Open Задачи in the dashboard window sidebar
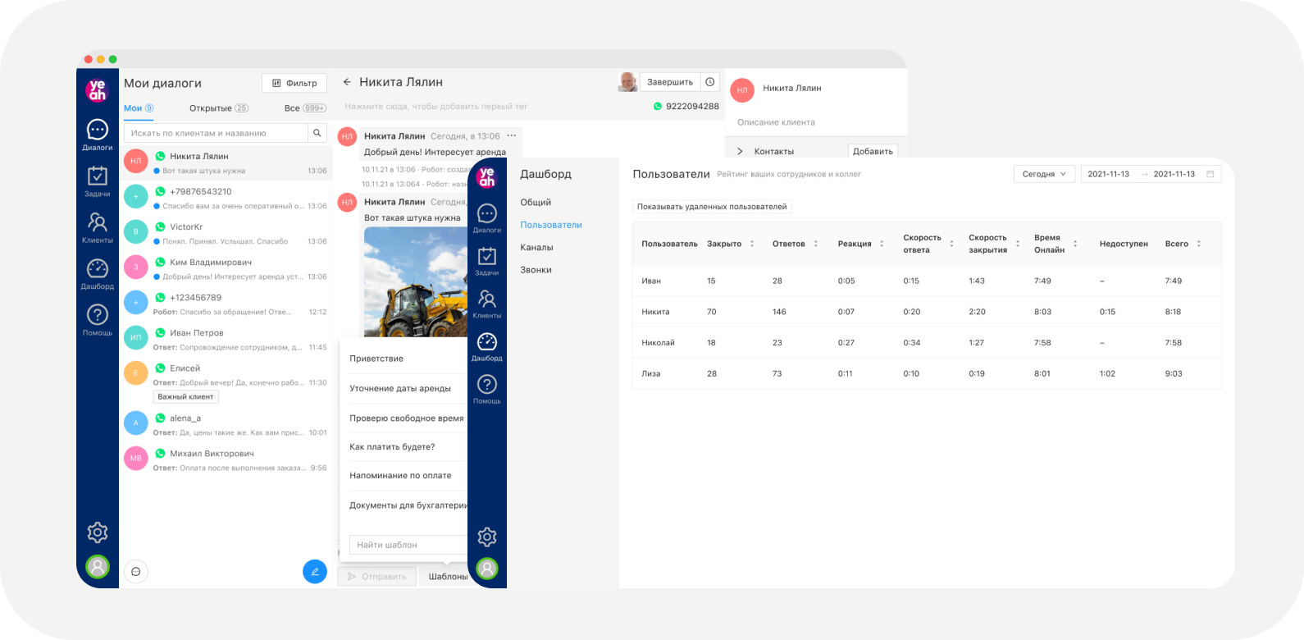This screenshot has height=640, width=1304. point(487,261)
